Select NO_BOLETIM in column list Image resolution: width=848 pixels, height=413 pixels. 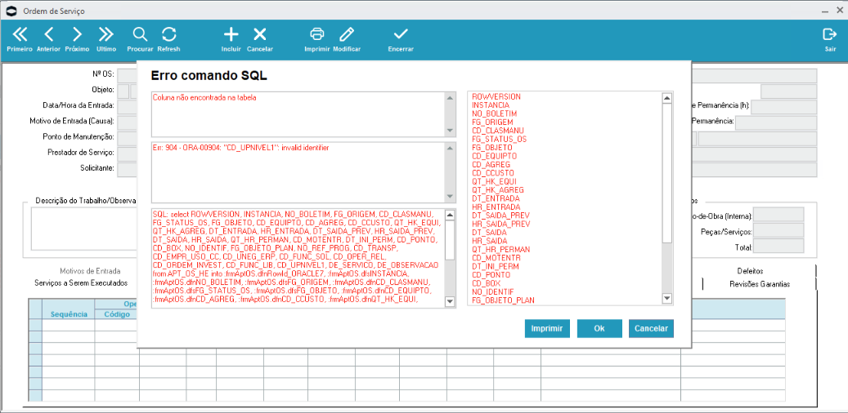pyautogui.click(x=494, y=114)
